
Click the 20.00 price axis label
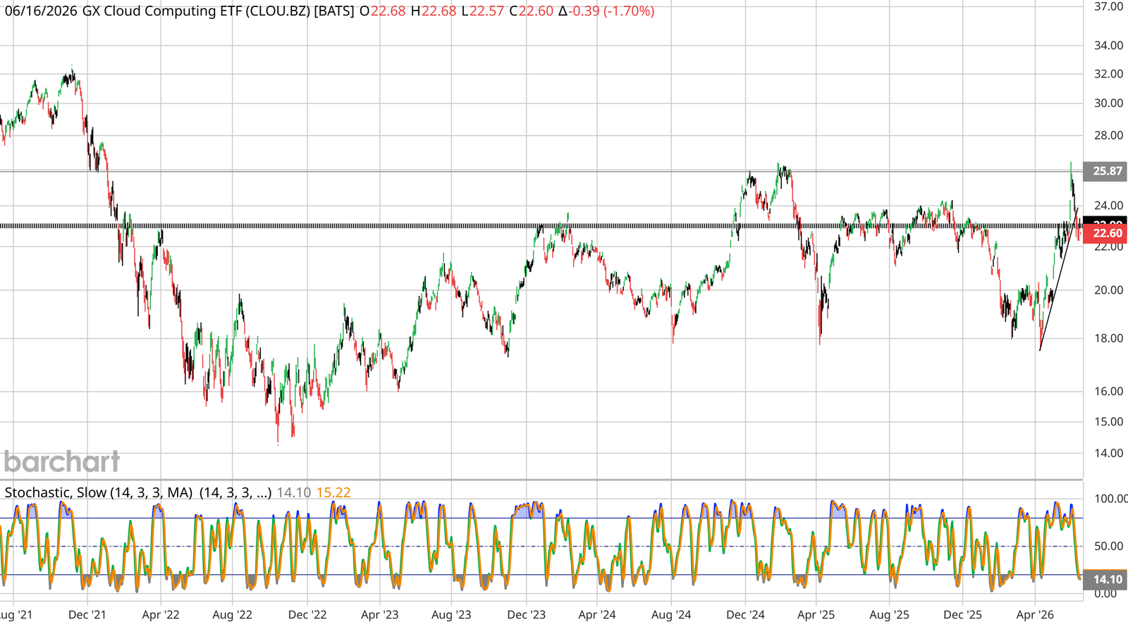[x=1108, y=290]
